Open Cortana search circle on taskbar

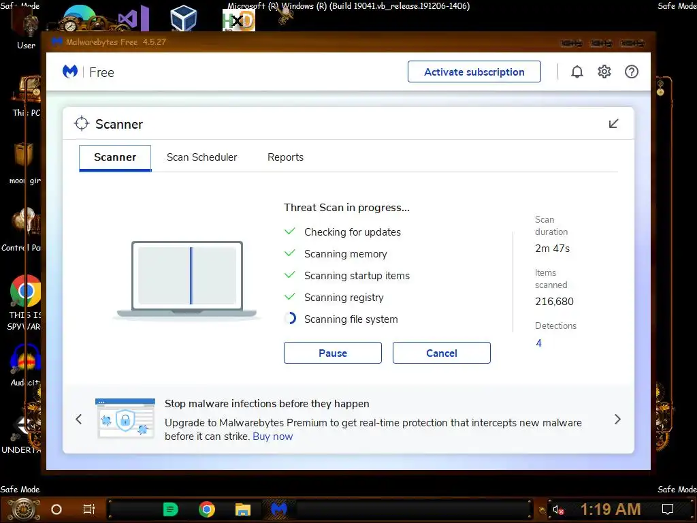pyautogui.click(x=56, y=509)
